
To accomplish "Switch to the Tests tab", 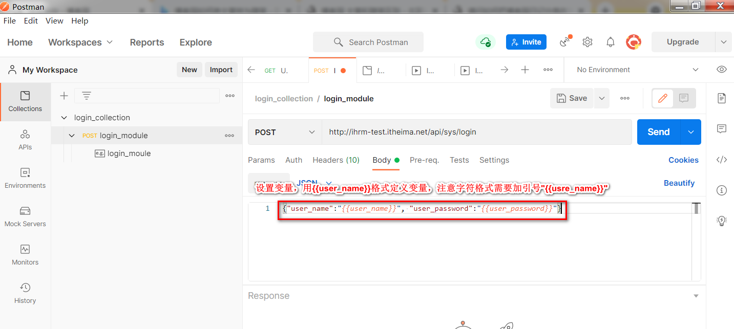I will [x=459, y=160].
